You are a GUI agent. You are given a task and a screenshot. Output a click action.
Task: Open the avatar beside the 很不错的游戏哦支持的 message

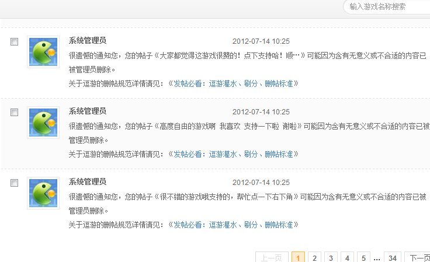43,193
